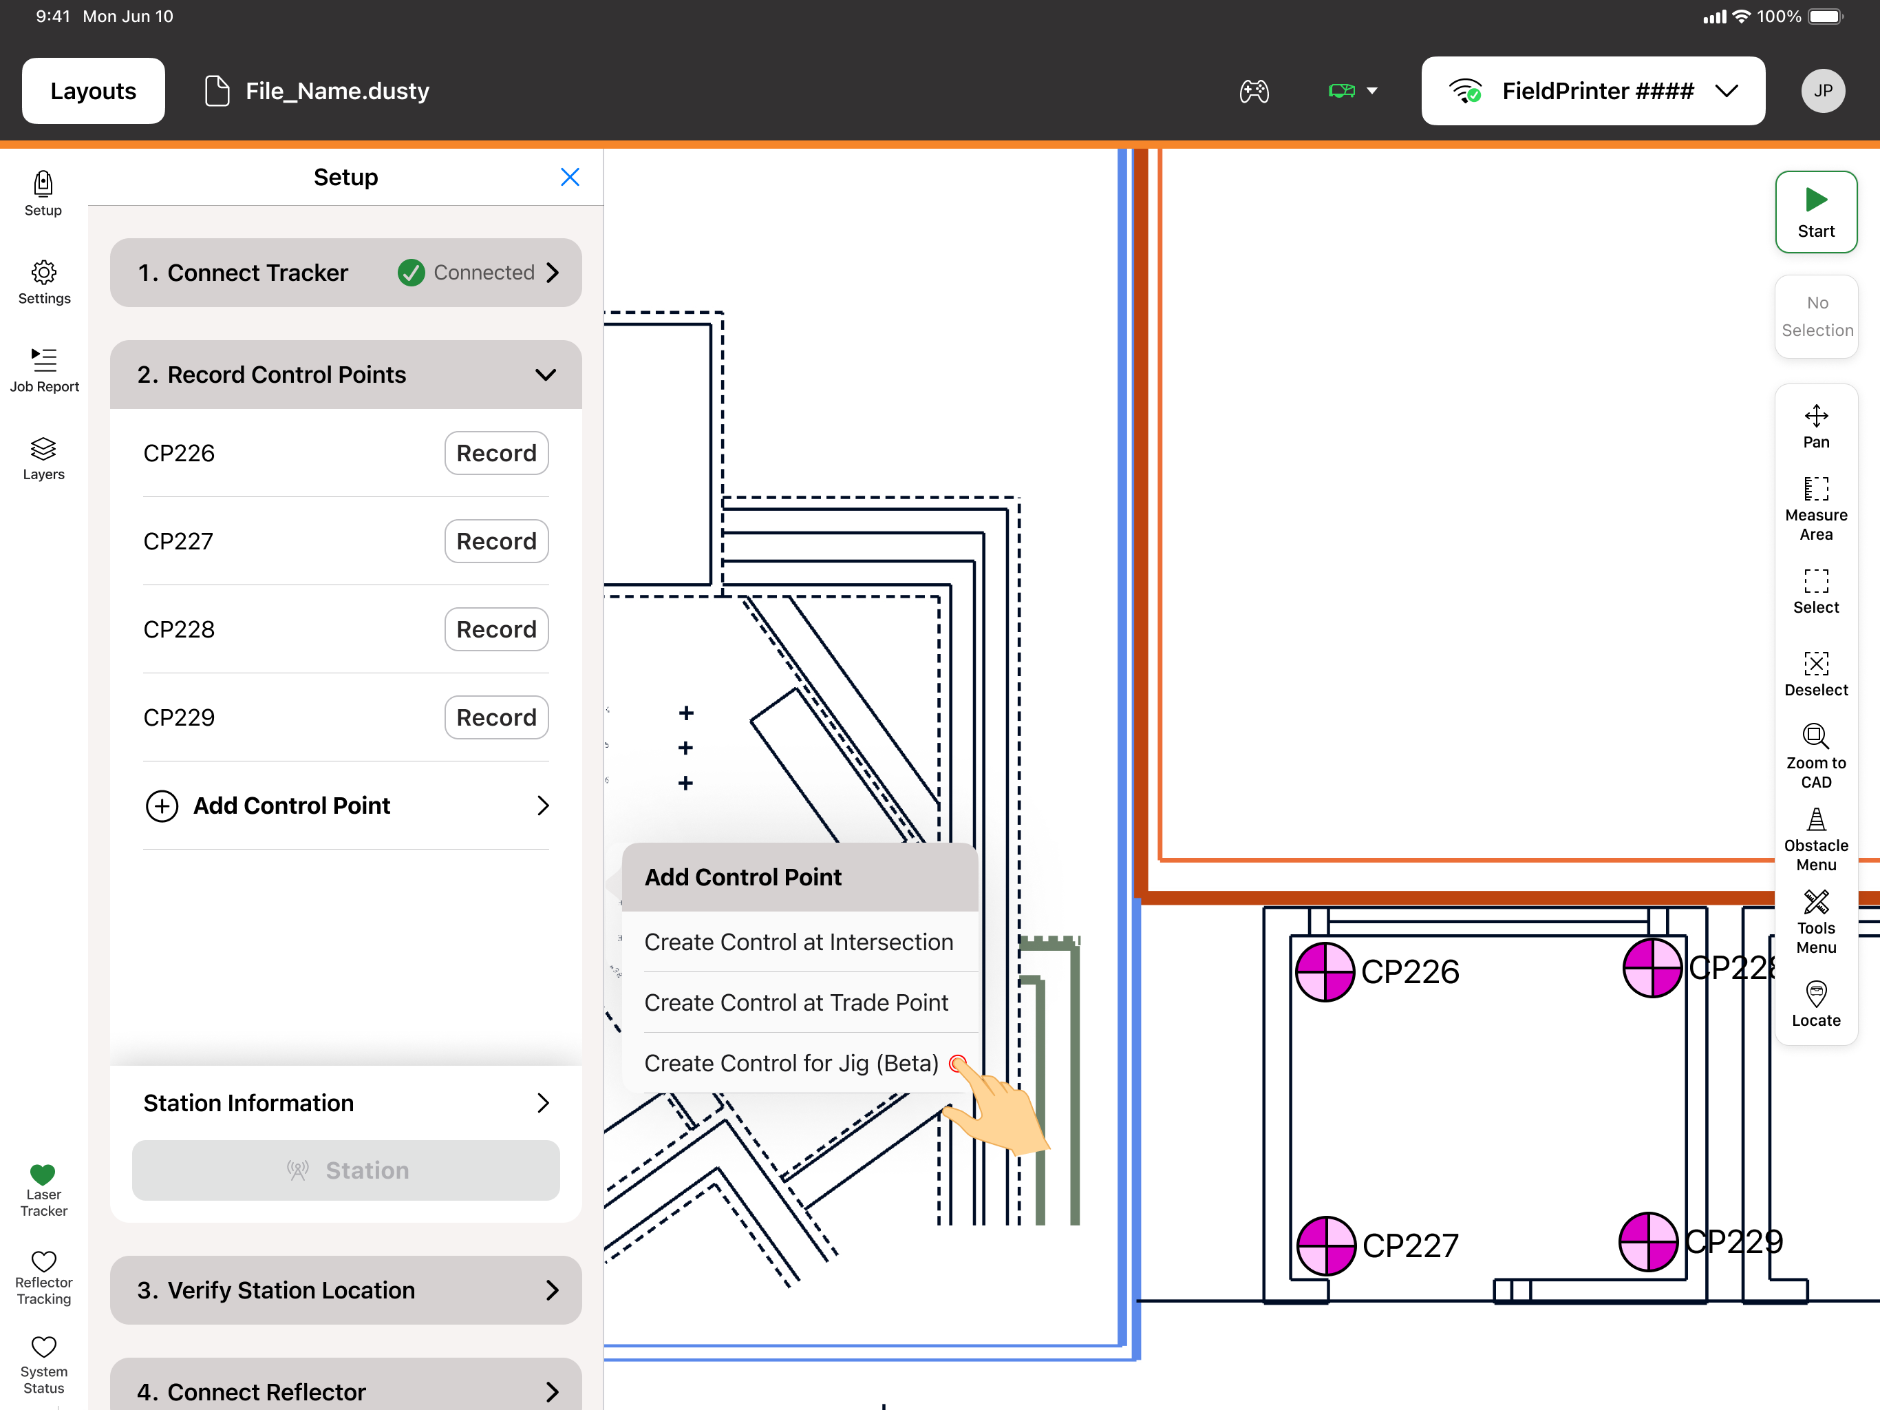The image size is (1880, 1410).
Task: Click the File_Name.dusty file title
Action: [337, 91]
